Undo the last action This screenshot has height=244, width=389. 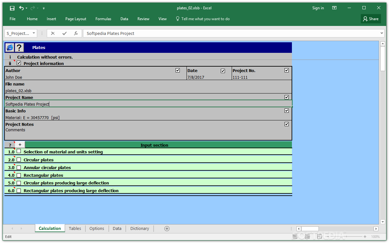pyautogui.click(x=21, y=8)
